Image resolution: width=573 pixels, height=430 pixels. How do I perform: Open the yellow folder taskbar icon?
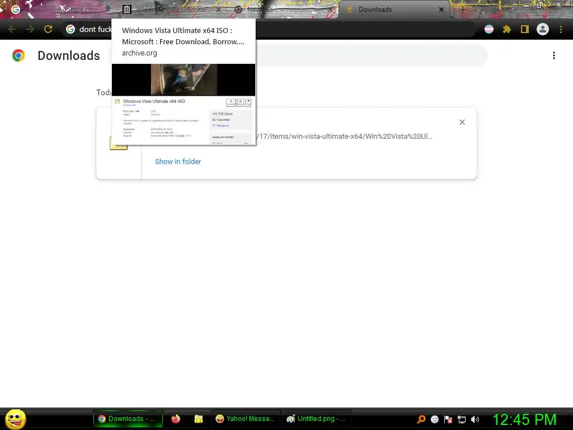pyautogui.click(x=199, y=419)
